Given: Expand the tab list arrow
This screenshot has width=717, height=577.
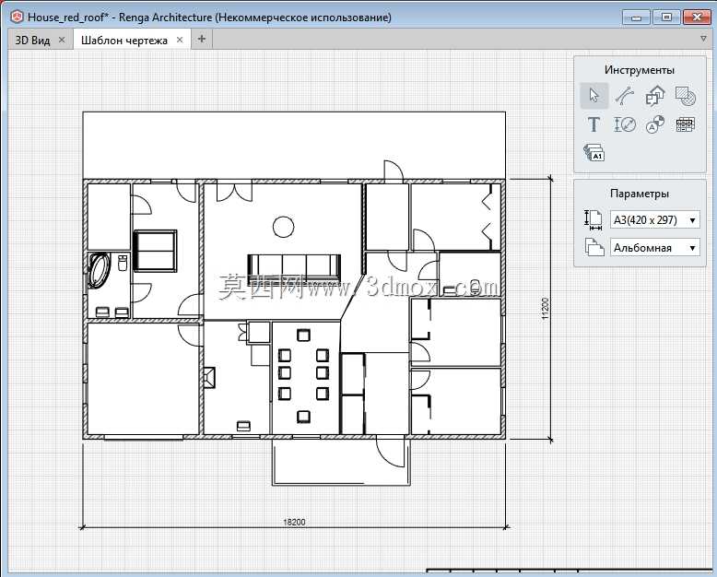Looking at the screenshot, I should click(704, 39).
